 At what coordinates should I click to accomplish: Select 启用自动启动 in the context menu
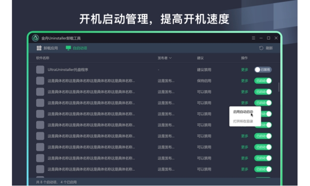coord(243,112)
